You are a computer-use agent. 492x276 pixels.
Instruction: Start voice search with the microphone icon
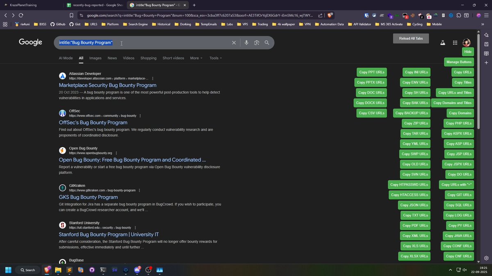pos(246,43)
